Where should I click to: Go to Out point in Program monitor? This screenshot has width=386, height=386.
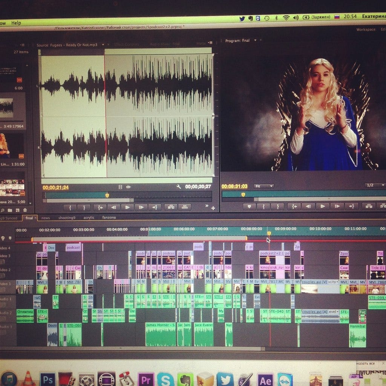[351, 206]
